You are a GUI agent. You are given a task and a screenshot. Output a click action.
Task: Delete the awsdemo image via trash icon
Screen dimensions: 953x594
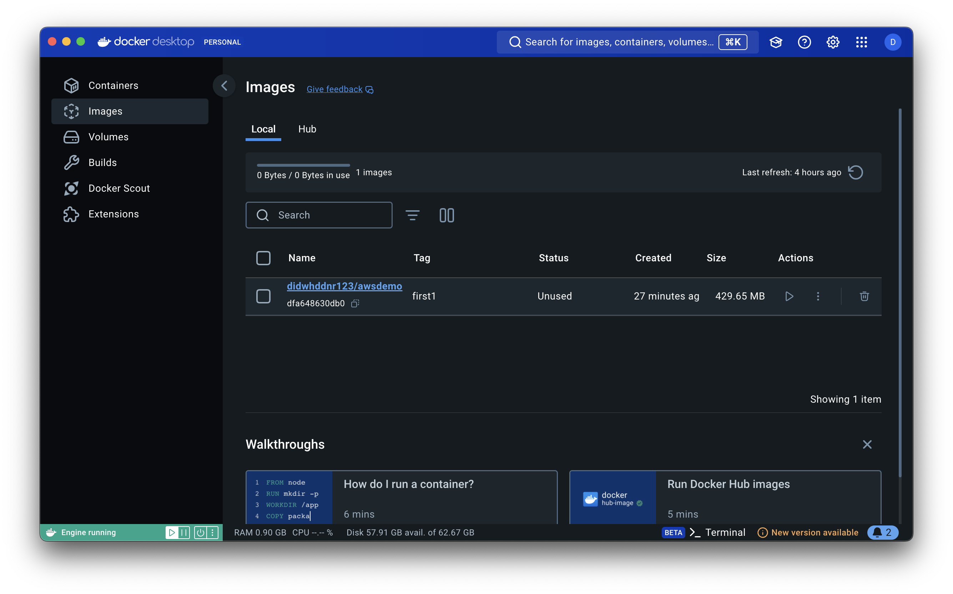(864, 296)
